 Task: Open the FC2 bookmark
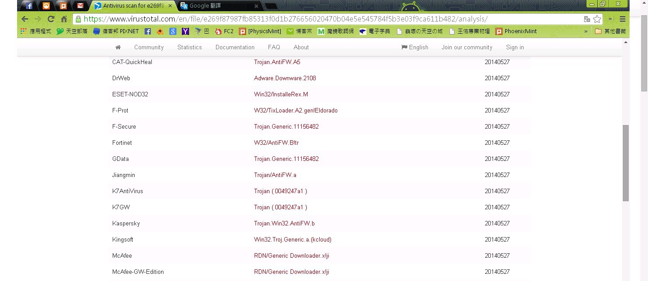[x=225, y=31]
